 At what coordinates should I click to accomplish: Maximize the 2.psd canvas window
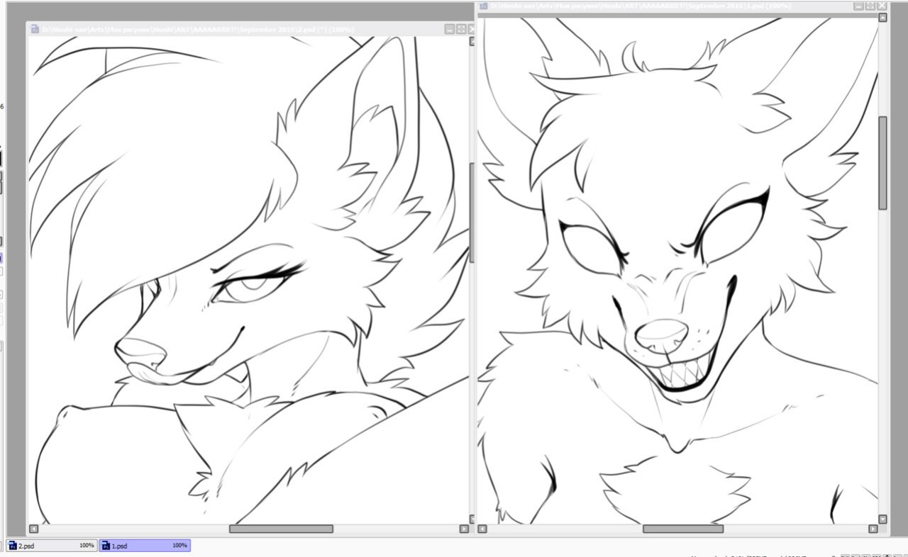(461, 30)
